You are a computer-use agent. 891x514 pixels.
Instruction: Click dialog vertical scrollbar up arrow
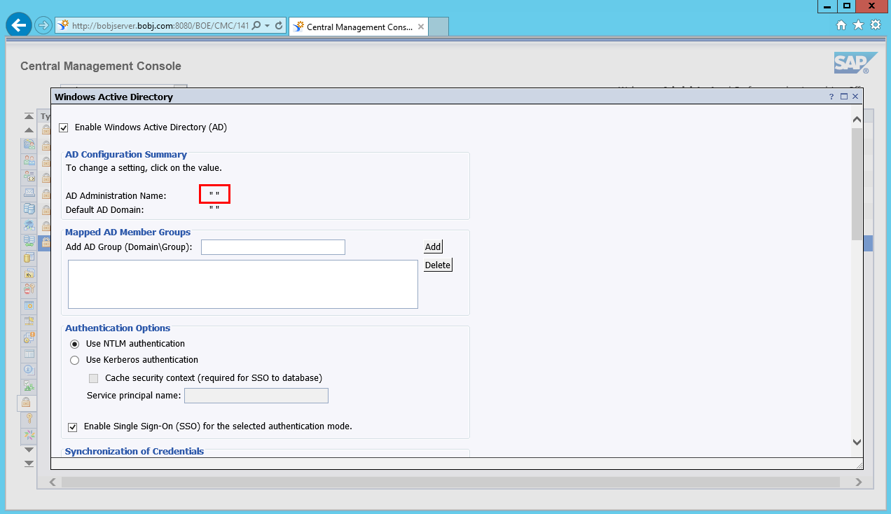[x=857, y=120]
